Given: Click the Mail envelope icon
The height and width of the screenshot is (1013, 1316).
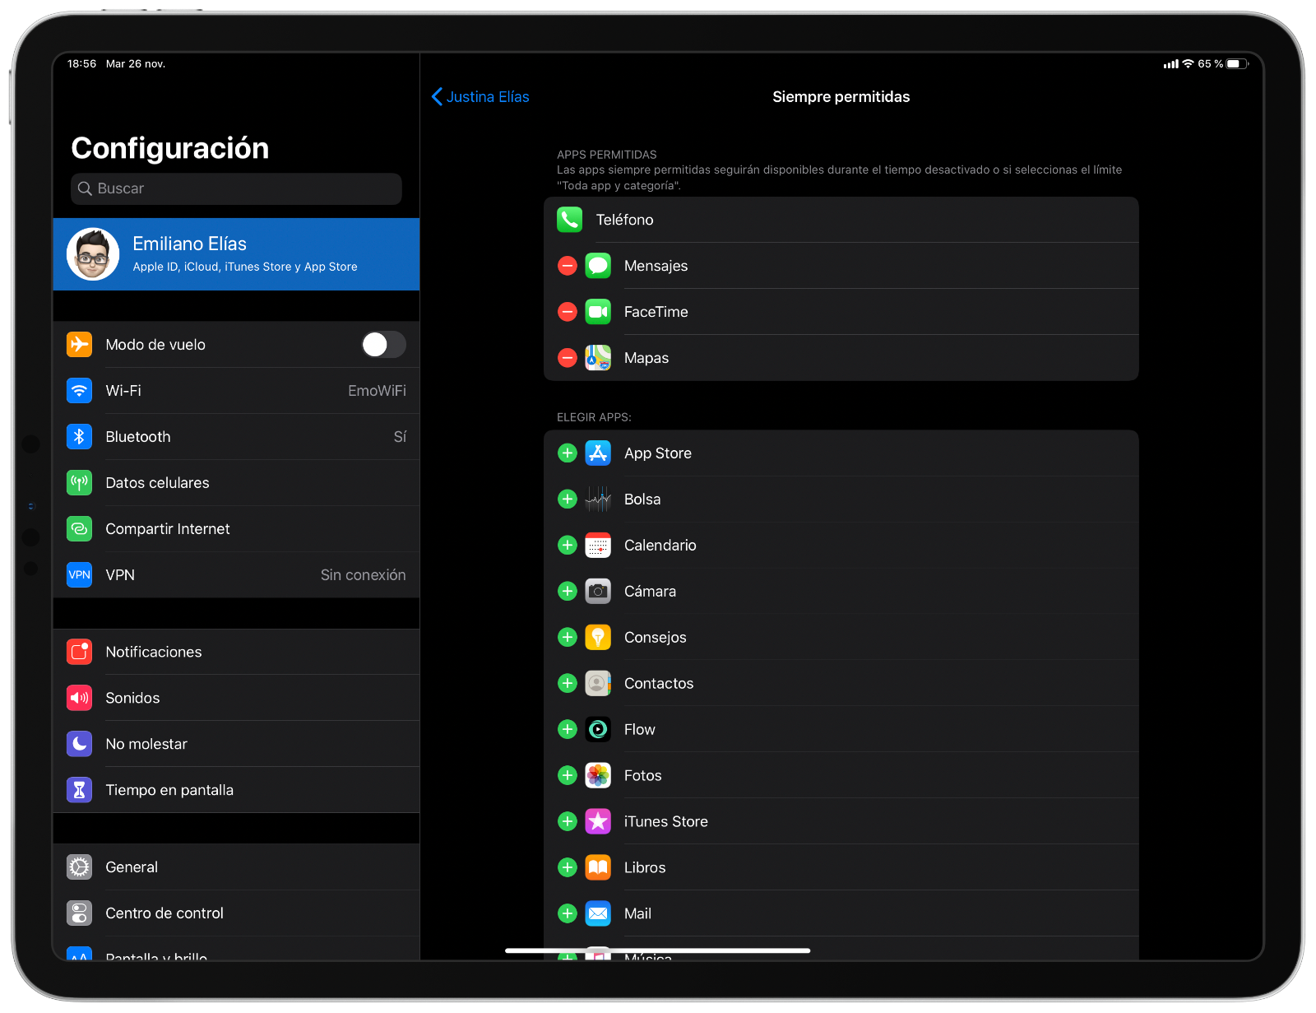Looking at the screenshot, I should (x=598, y=914).
